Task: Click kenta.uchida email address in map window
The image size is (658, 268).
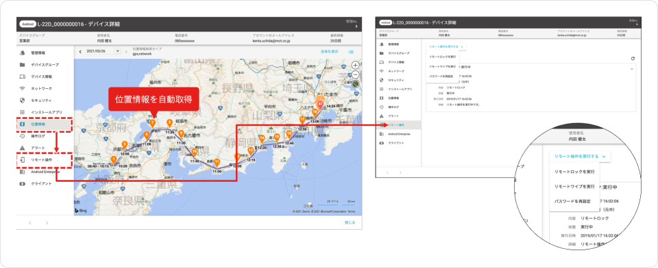Action: pos(271,41)
